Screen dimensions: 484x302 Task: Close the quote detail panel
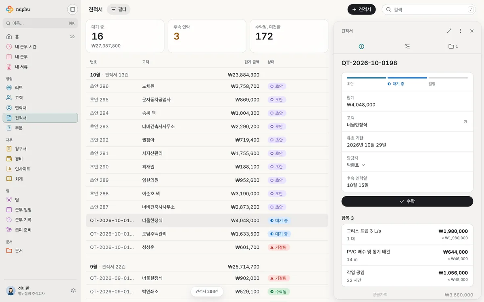[472, 31]
